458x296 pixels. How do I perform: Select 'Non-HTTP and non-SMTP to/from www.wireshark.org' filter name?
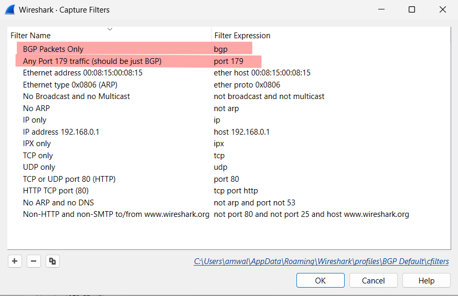(x=116, y=214)
